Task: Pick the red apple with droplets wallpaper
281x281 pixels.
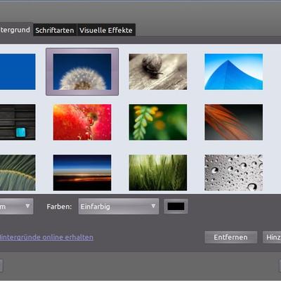Action: (x=82, y=122)
